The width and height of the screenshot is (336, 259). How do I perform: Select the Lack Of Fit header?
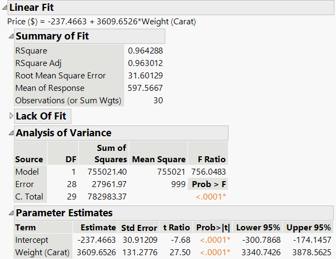pos(43,116)
